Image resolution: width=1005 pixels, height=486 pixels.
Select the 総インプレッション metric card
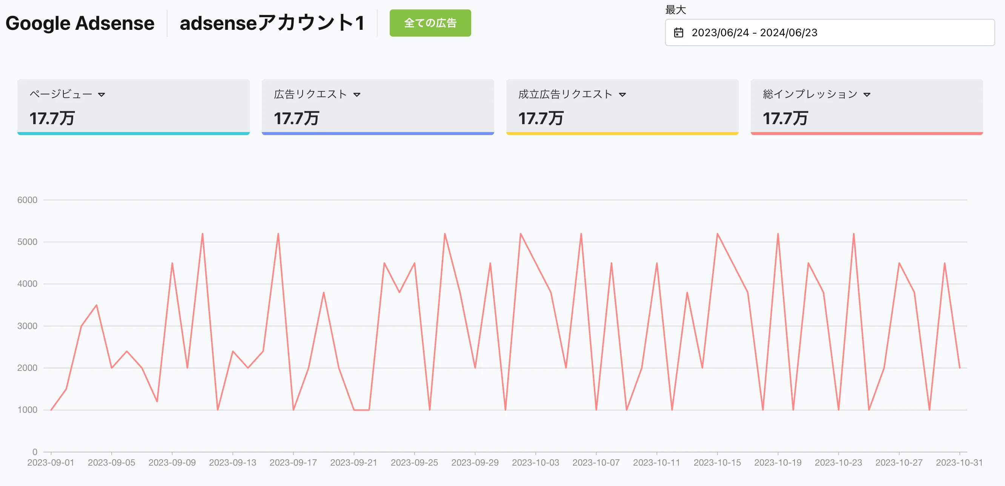point(866,106)
